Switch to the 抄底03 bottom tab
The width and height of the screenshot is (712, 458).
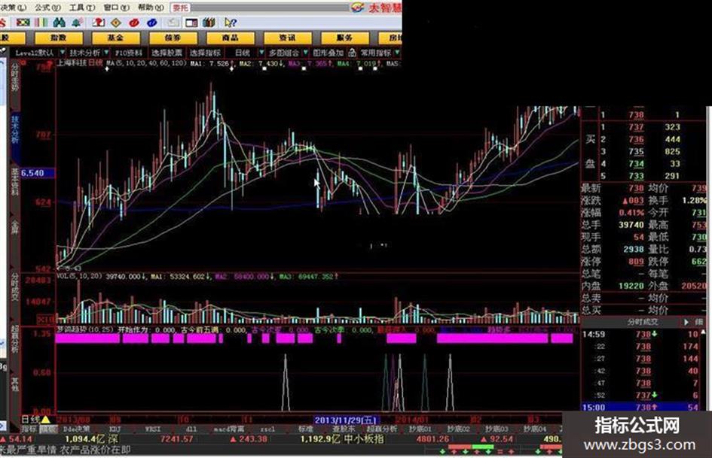pos(497,429)
